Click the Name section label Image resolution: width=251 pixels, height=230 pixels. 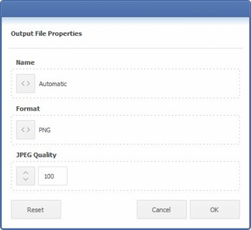click(25, 62)
